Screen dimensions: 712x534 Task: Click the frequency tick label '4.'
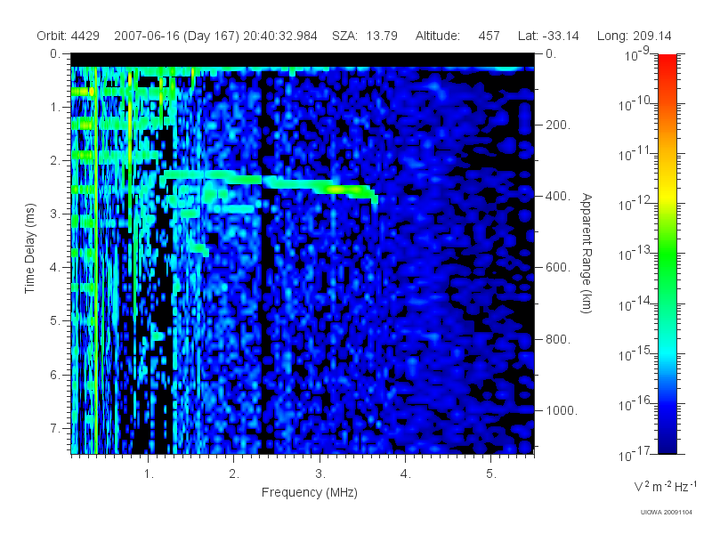pos(405,474)
